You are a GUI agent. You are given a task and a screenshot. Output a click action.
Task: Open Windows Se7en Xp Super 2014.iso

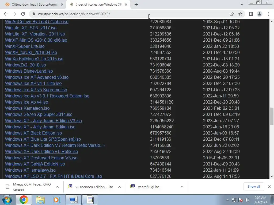39,114
